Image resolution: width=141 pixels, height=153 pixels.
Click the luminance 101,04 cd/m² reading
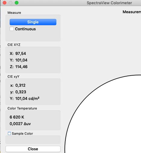point(27,99)
